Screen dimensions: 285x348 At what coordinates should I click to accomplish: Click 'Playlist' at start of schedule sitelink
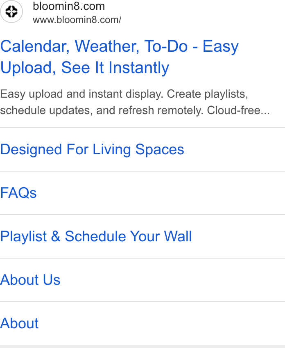point(23,237)
